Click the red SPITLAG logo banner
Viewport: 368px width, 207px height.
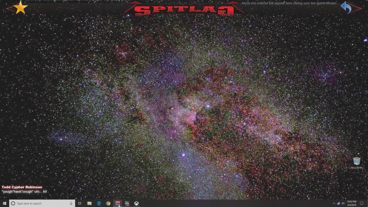pos(183,9)
